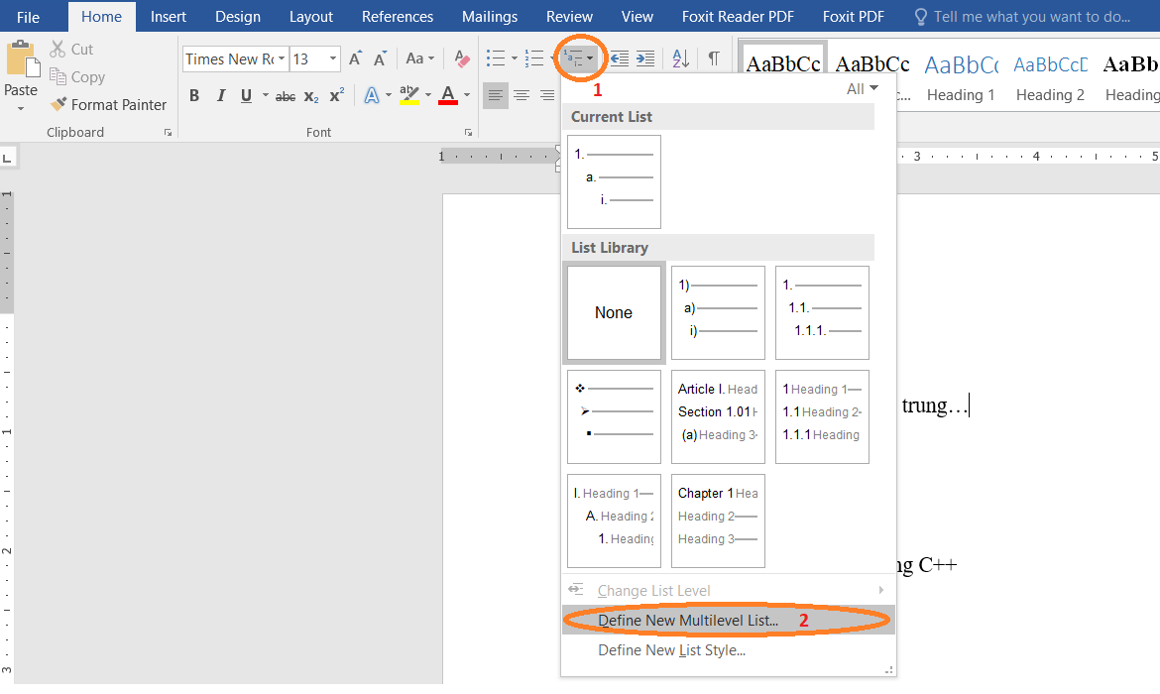Open the Change Case Aa button

pos(419,58)
